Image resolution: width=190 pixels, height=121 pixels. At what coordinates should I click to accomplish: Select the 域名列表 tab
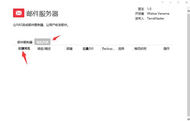pos(43,42)
